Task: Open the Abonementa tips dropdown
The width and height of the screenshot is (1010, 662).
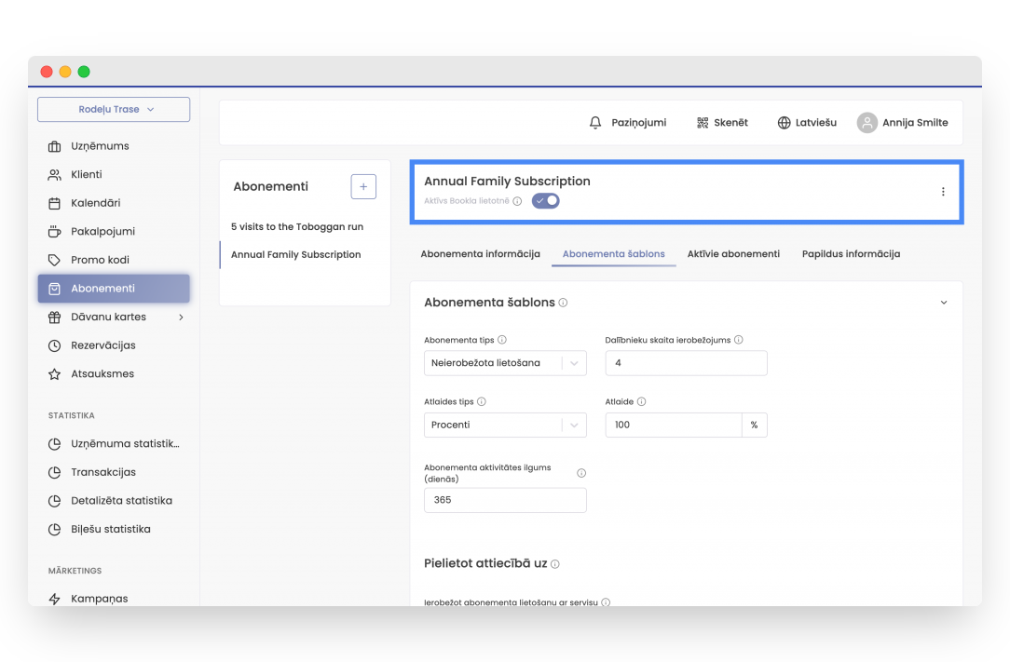Action: 505,363
